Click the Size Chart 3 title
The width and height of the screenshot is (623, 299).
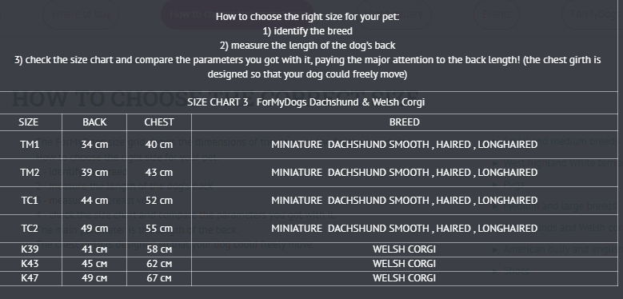[x=306, y=102]
